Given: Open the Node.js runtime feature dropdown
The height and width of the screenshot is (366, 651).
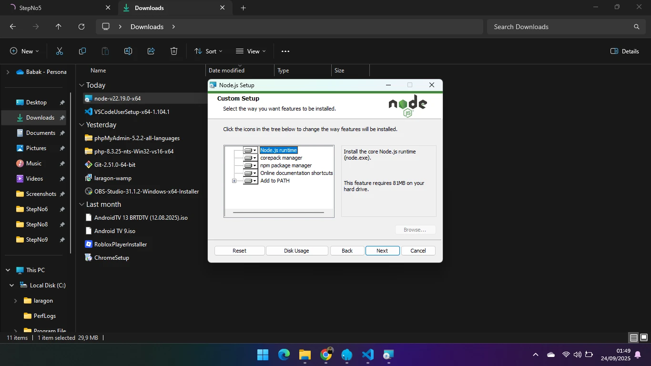Looking at the screenshot, I should (x=250, y=151).
